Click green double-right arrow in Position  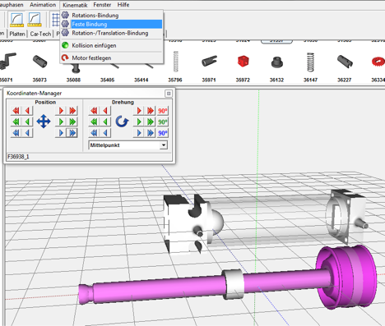[72, 122]
